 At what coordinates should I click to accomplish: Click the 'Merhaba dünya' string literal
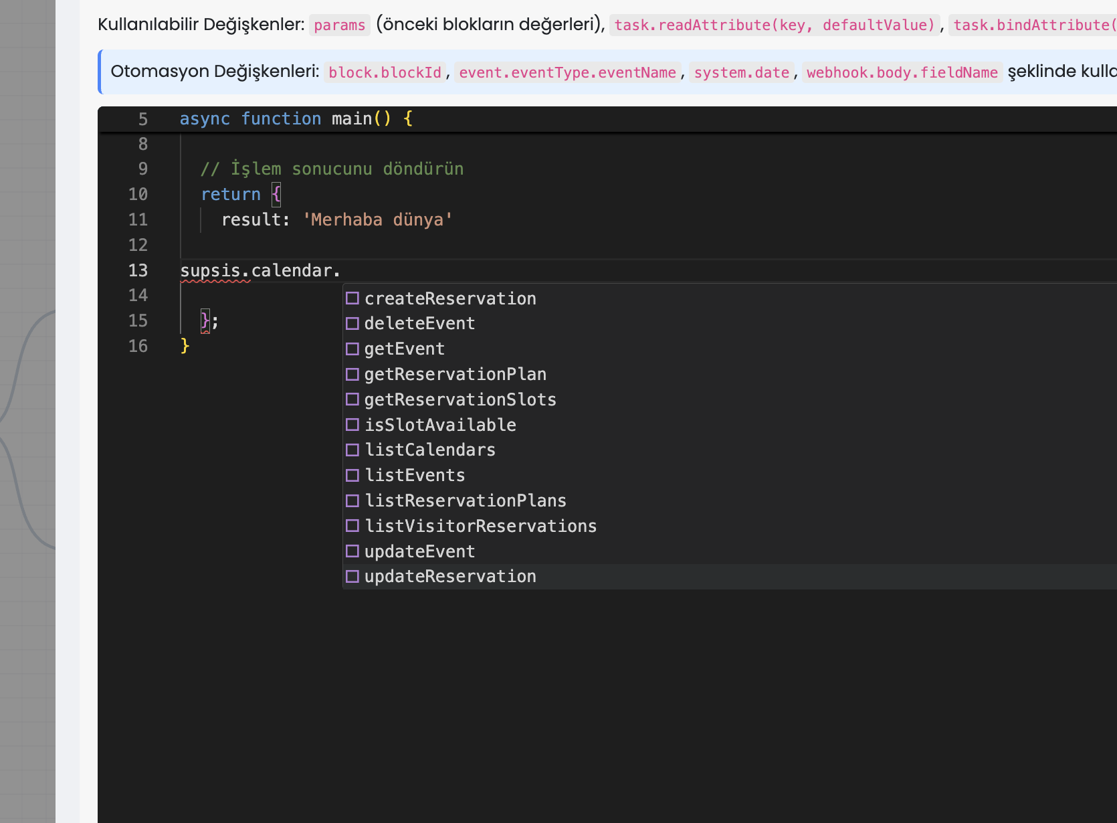378,219
